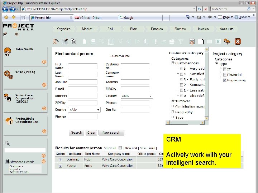Click orange round button in XC90 card
The height and width of the screenshot is (193, 258).
(x=44, y=85)
